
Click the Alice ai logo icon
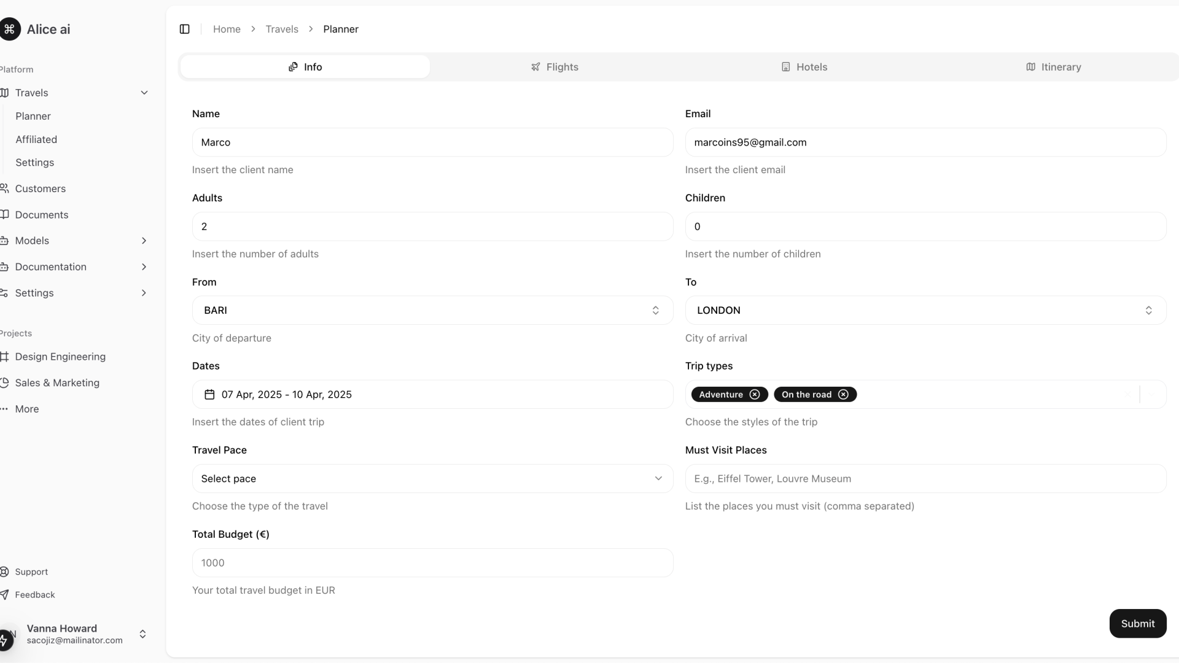click(10, 29)
